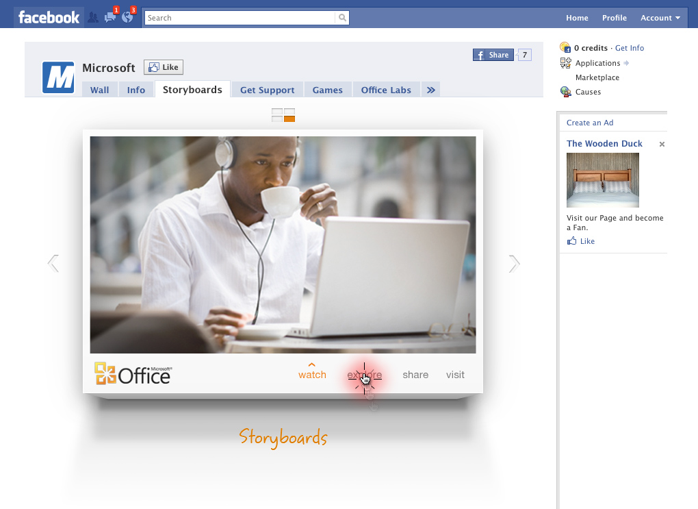Go to Home in top bar

tap(577, 18)
